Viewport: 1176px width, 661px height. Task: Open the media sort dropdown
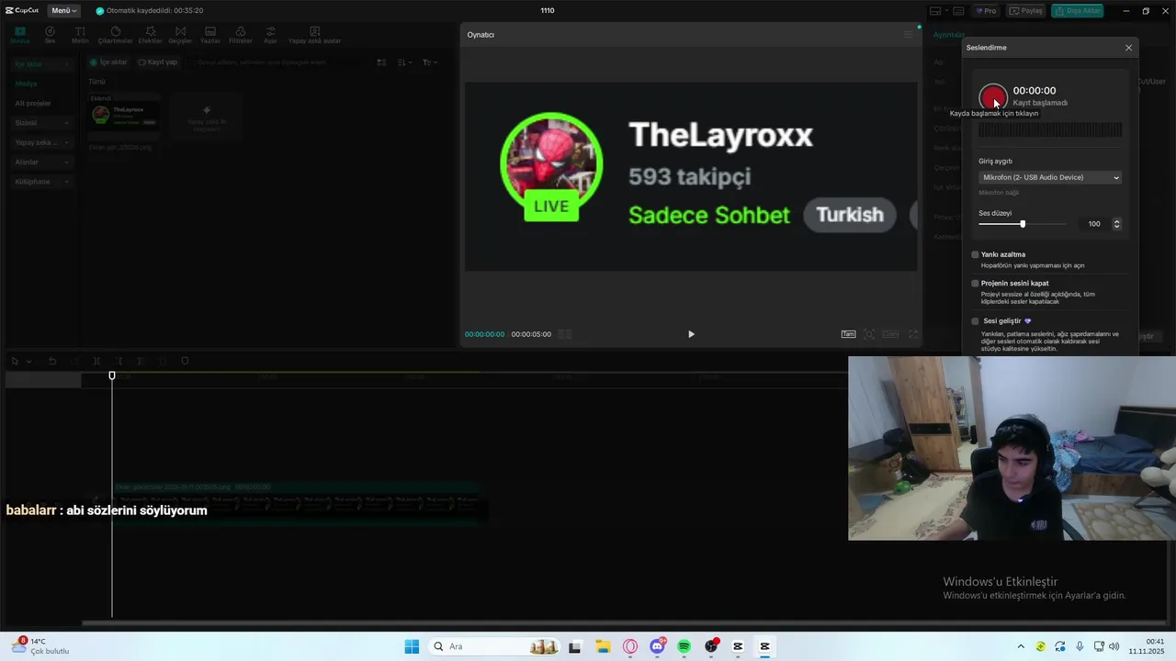[404, 62]
